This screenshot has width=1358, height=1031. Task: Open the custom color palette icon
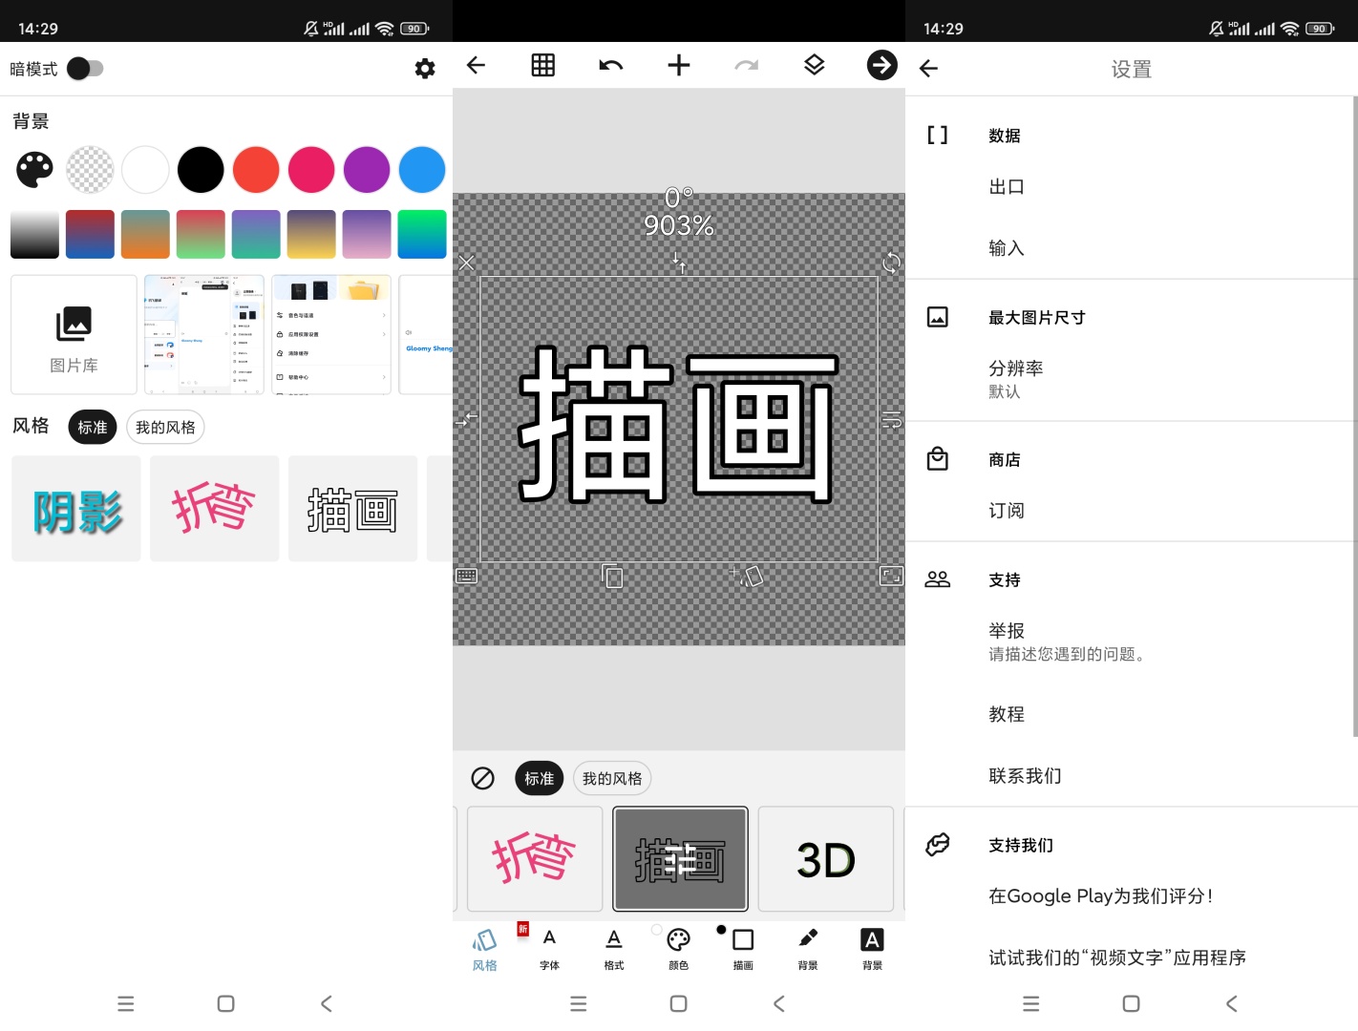pos(34,170)
